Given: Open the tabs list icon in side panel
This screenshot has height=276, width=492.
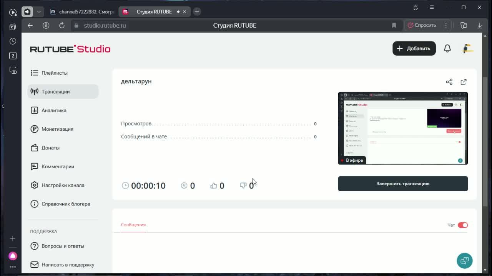Looking at the screenshot, I should pos(13,27).
